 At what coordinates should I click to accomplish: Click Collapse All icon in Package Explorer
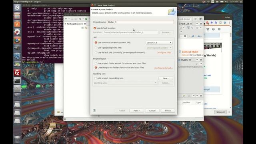coord(82,28)
